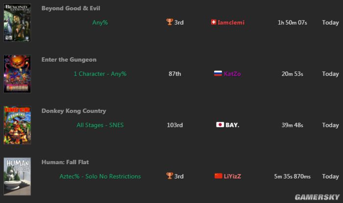Open the 1 Character - Any% category
The image size is (343, 203).
pyautogui.click(x=100, y=74)
